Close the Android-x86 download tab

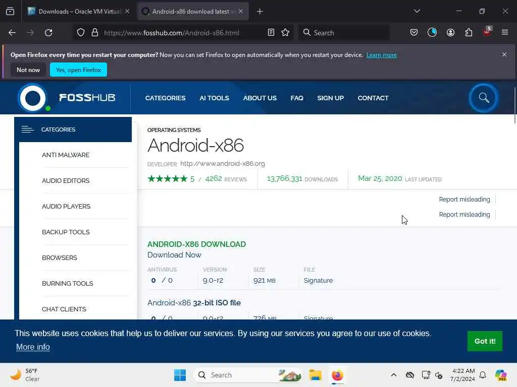241,12
